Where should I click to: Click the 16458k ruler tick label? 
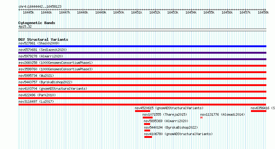click(x=263, y=12)
